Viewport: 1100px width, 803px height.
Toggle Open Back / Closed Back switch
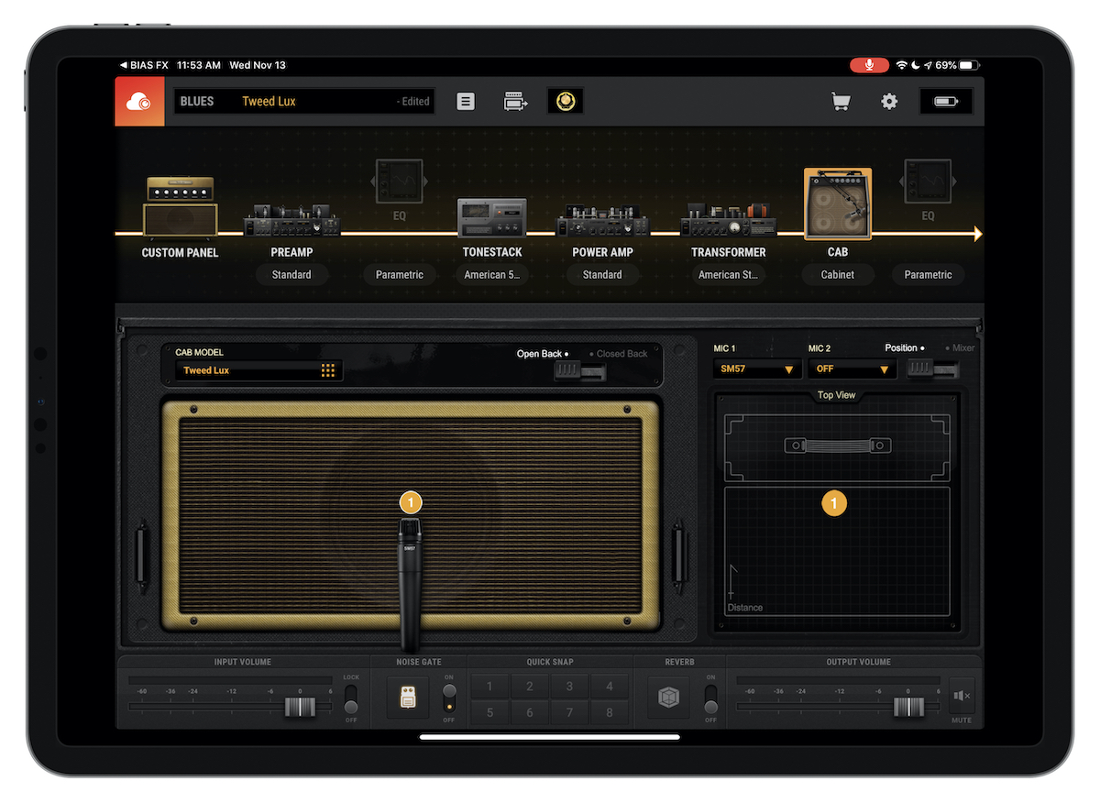pyautogui.click(x=580, y=370)
